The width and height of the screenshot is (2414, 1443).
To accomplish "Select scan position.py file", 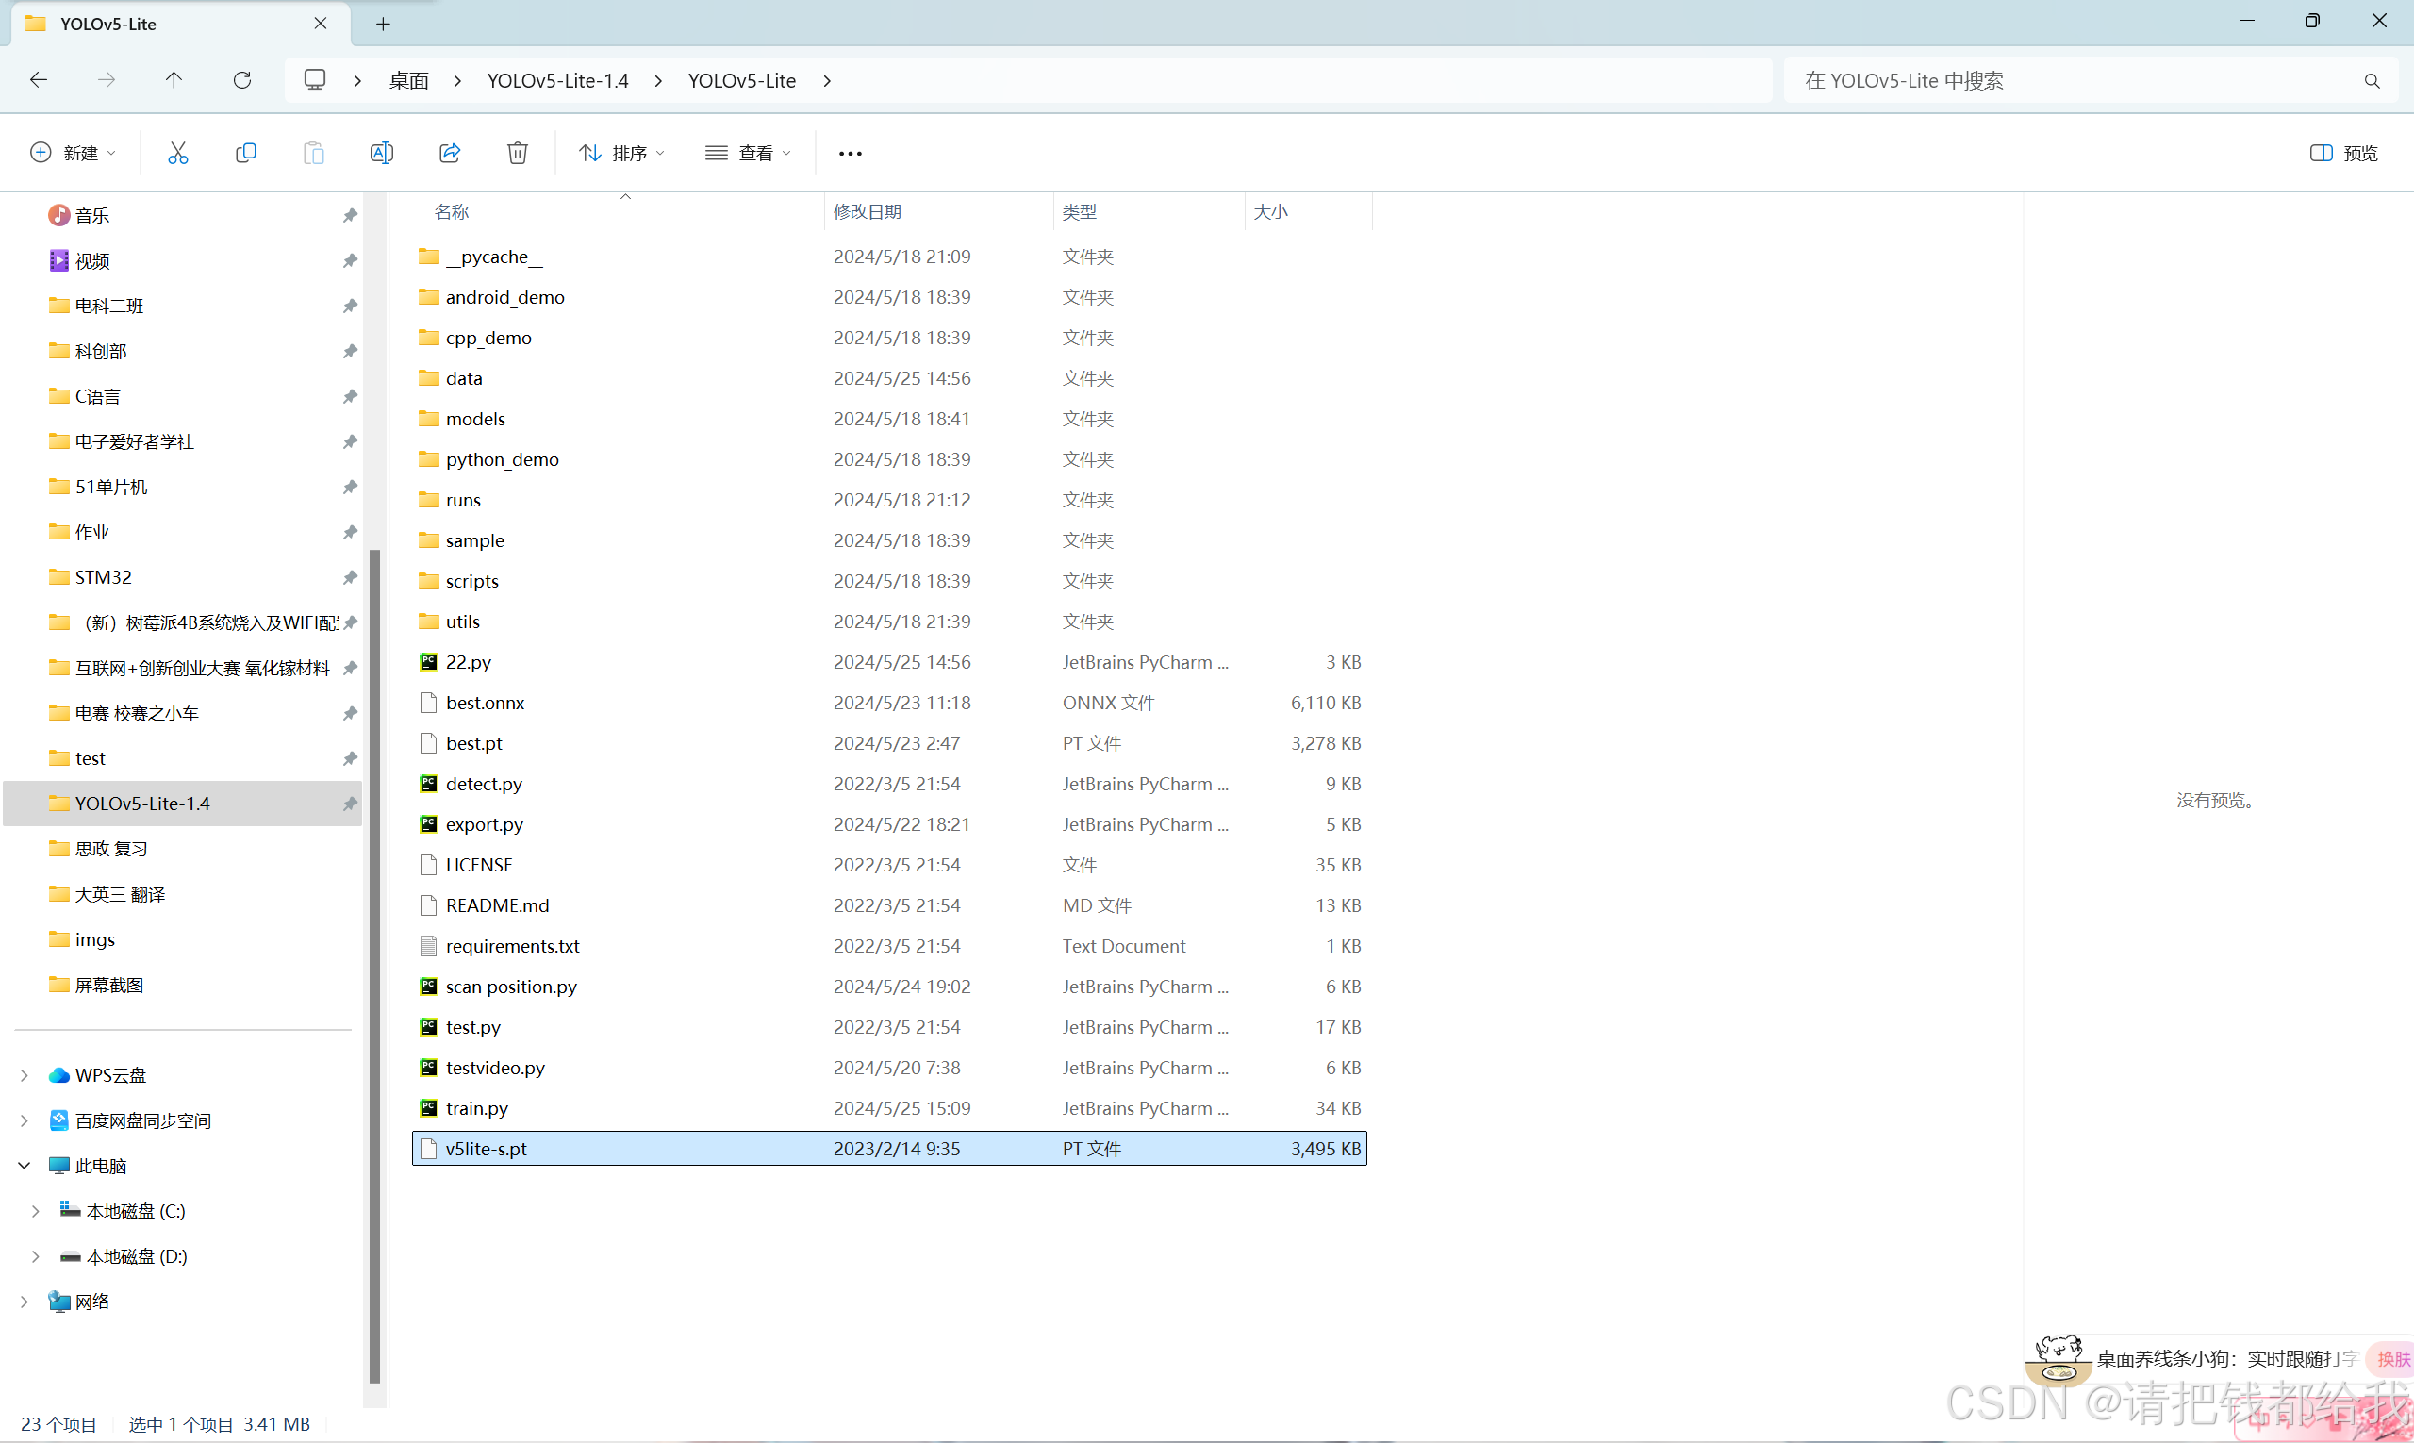I will click(x=511, y=987).
